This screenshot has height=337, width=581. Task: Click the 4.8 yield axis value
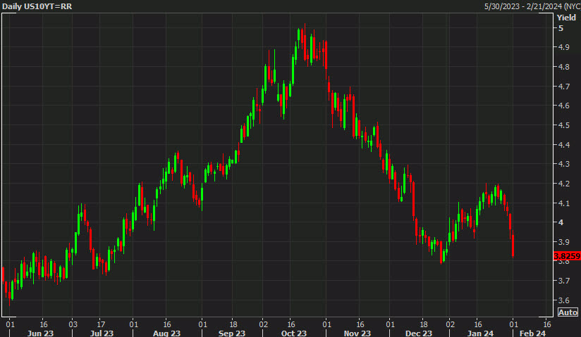click(563, 67)
